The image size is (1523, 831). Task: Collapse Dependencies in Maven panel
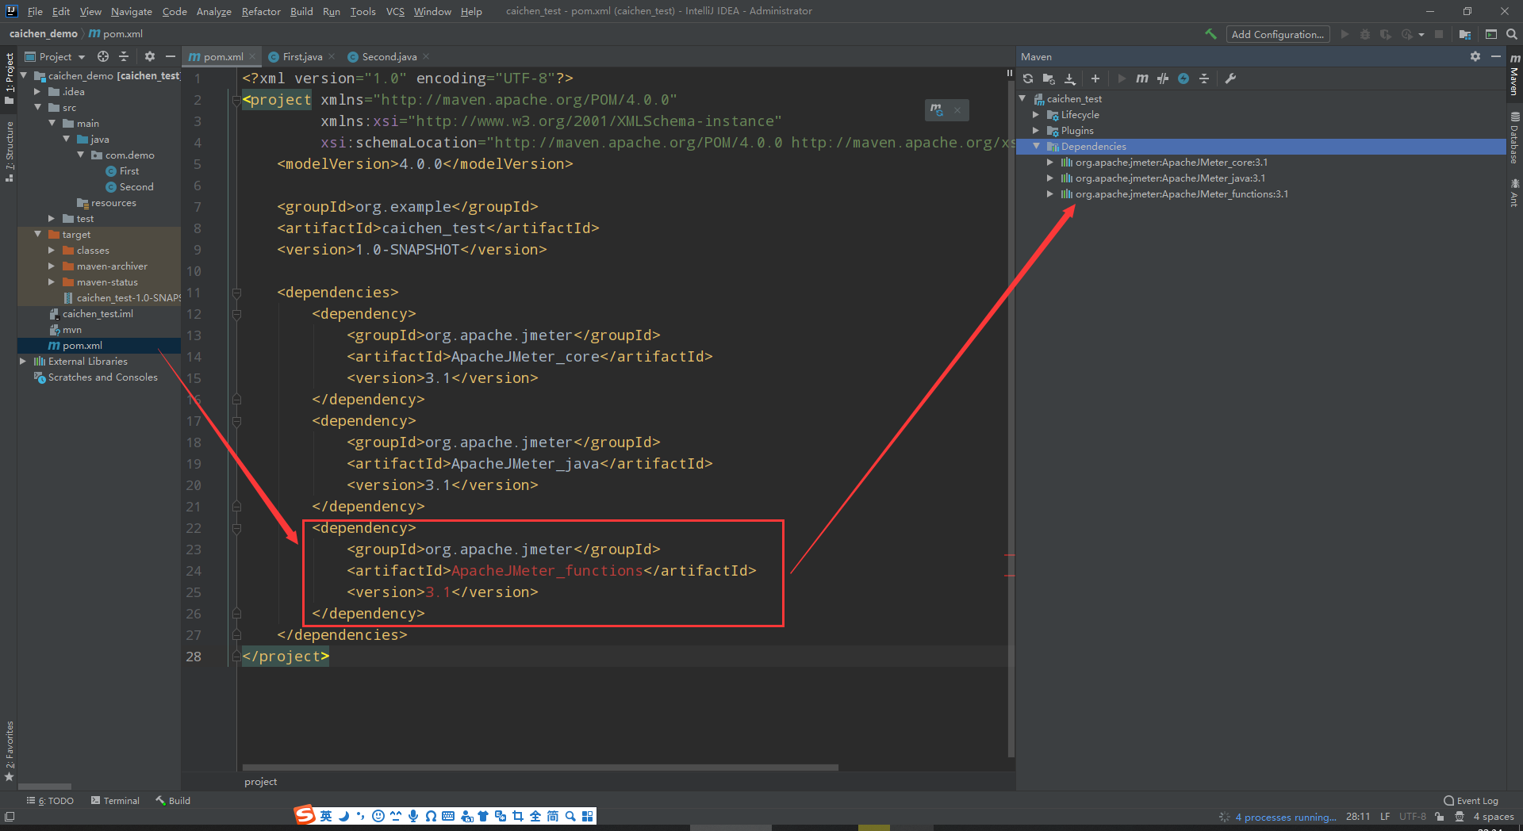1036,146
